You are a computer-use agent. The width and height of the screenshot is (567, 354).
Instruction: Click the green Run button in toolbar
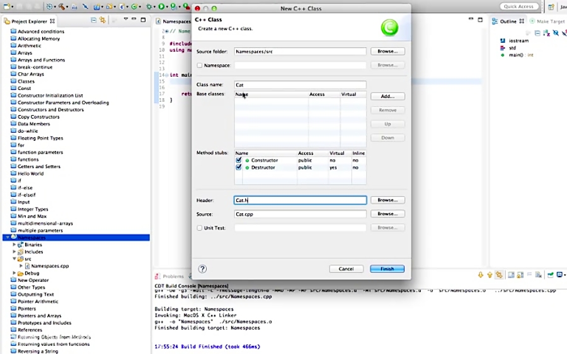[x=161, y=6]
